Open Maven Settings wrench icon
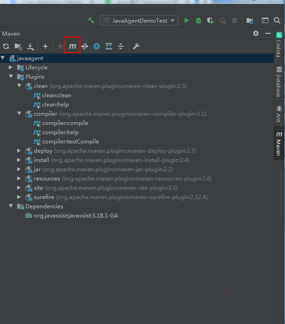The width and height of the screenshot is (285, 324). 136,46
